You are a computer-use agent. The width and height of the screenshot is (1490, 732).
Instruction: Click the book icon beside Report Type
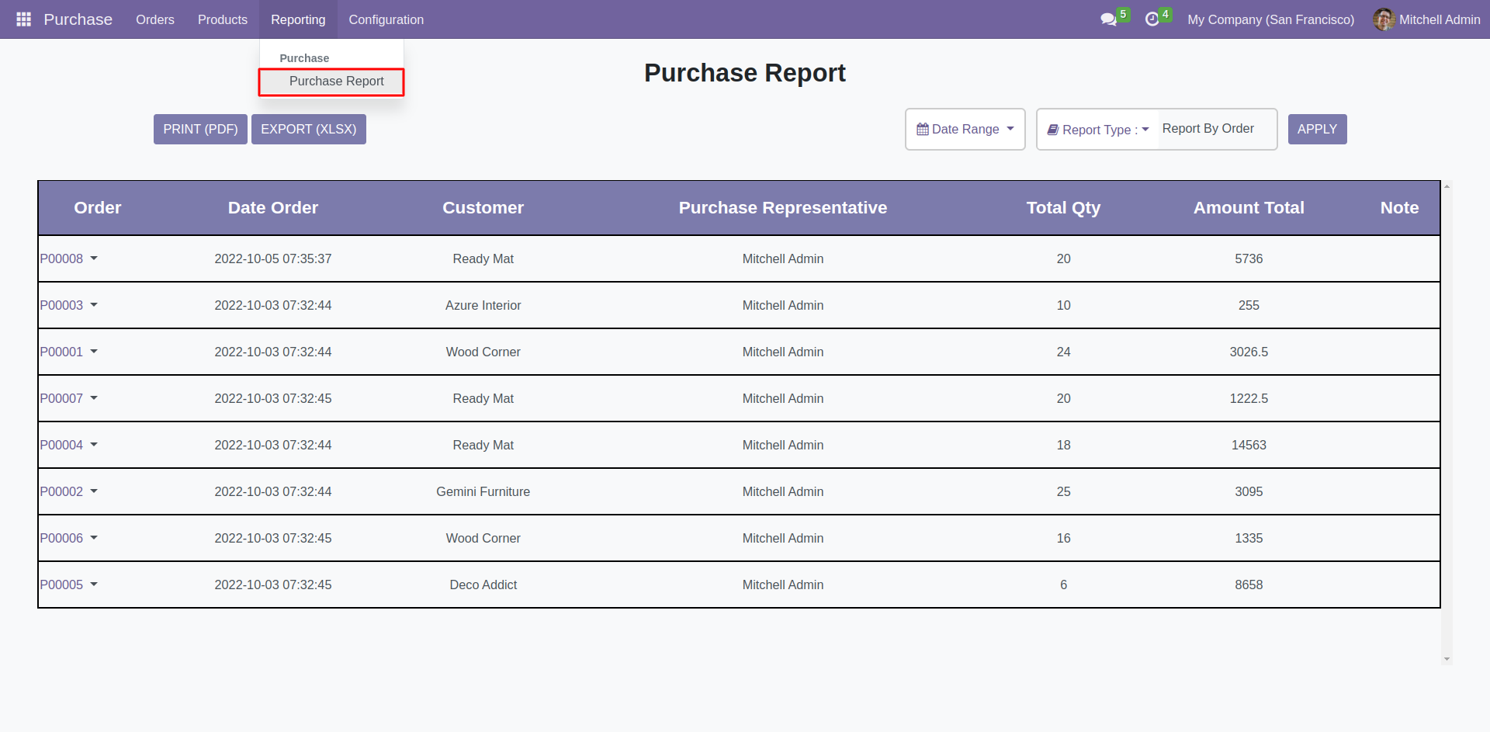(1052, 130)
